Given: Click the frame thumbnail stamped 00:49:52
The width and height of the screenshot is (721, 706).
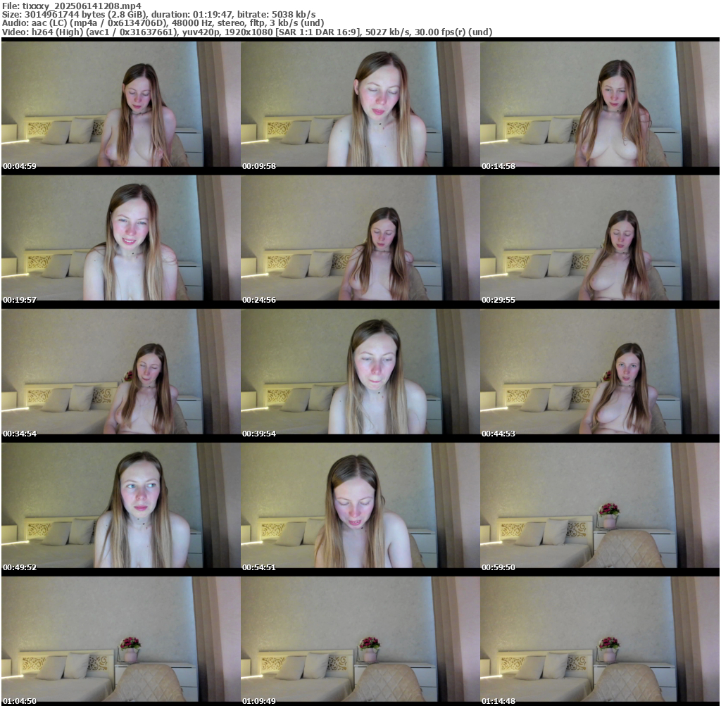Looking at the screenshot, I should (121, 505).
